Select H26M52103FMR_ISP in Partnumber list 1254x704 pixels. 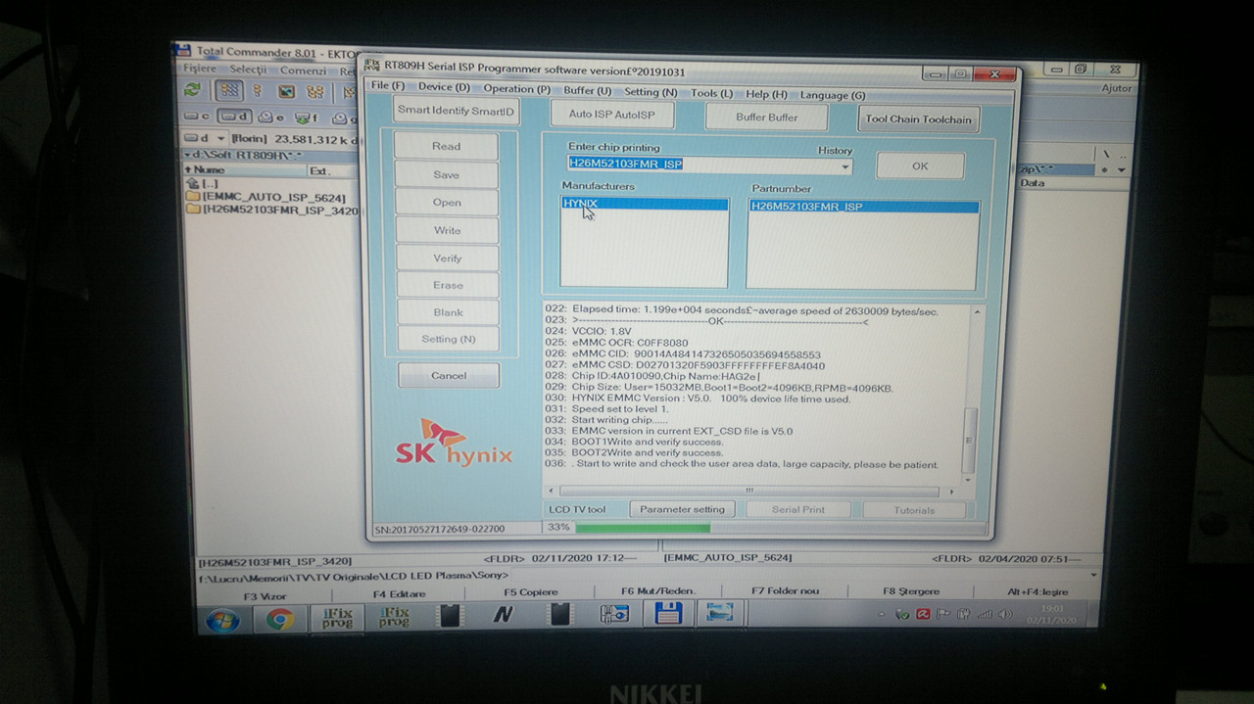click(863, 208)
